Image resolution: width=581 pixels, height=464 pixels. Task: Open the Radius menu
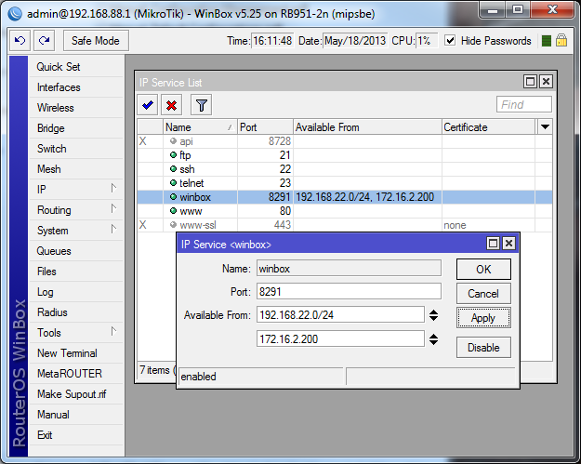[76, 312]
